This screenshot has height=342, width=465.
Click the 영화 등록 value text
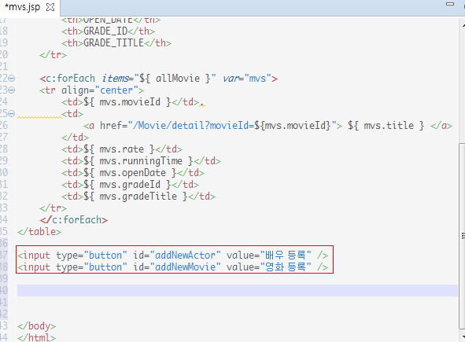[x=286, y=267]
